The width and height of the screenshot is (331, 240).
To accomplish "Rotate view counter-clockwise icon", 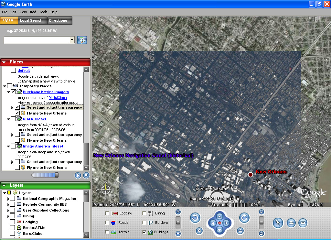I will pyautogui.click(x=195, y=218).
